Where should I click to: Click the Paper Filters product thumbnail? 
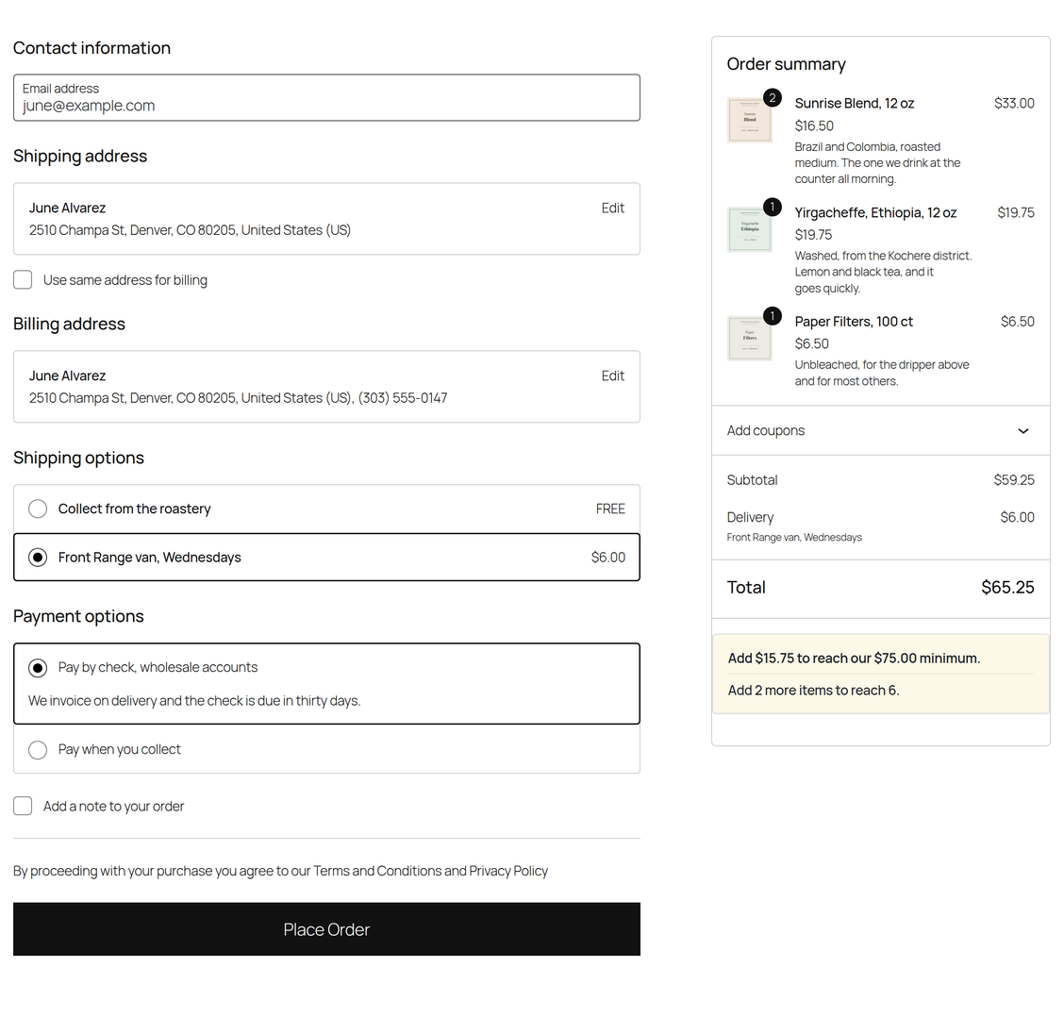[749, 338]
